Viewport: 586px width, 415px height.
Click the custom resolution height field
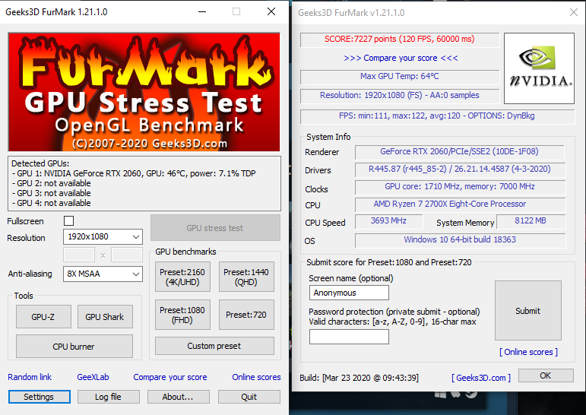127,255
